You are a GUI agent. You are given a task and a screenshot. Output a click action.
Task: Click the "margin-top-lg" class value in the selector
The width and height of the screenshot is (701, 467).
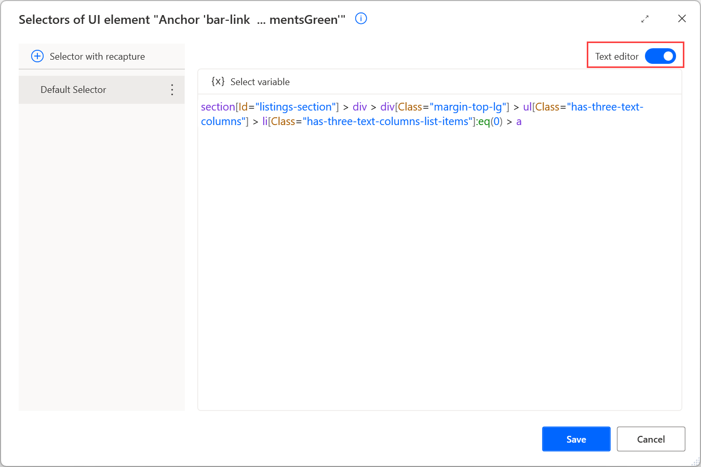click(x=468, y=107)
